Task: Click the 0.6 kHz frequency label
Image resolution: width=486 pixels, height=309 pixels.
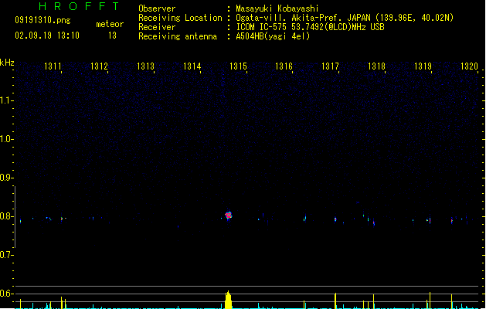Action: [x=6, y=294]
